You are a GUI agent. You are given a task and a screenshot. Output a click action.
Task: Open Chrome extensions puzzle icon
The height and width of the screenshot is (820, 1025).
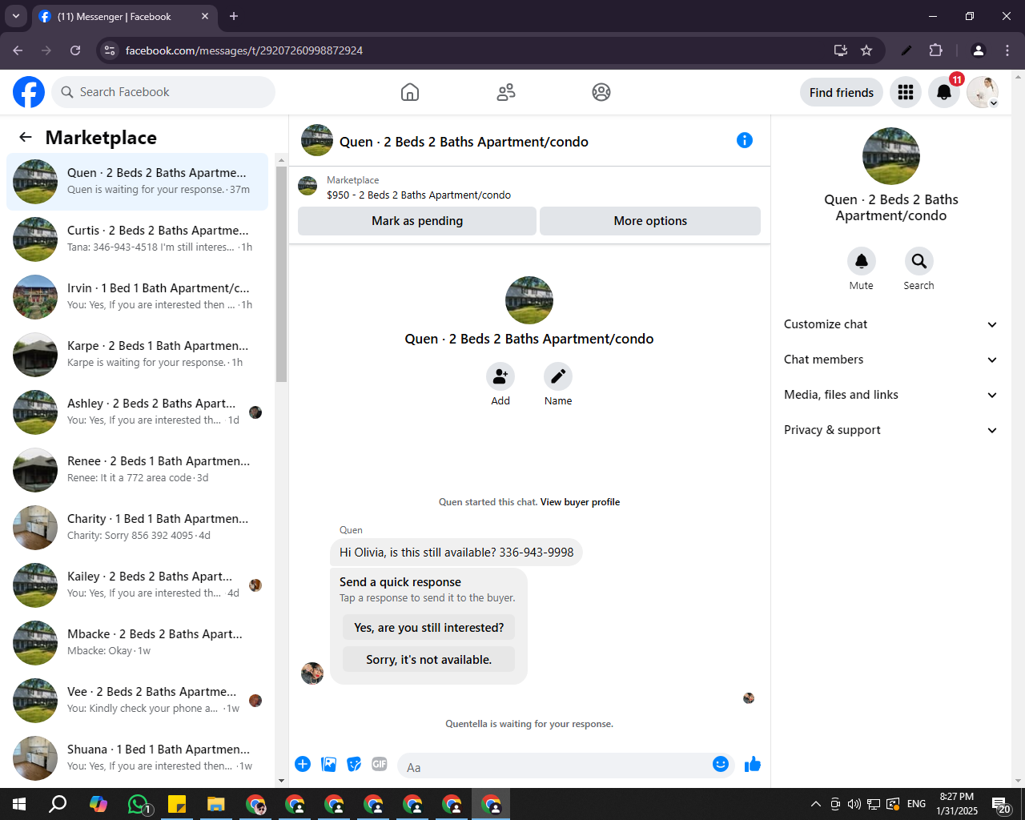pyautogui.click(x=935, y=50)
